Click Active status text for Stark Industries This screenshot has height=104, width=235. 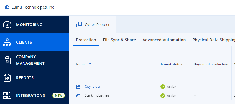[172, 96]
